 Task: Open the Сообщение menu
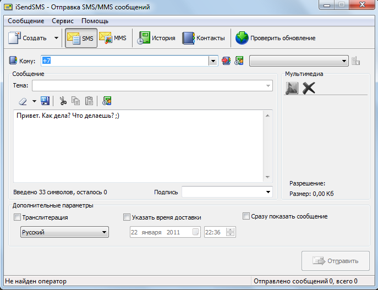(26, 21)
